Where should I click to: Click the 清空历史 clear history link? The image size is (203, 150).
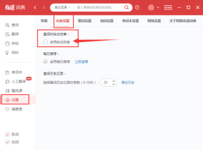coord(128,83)
